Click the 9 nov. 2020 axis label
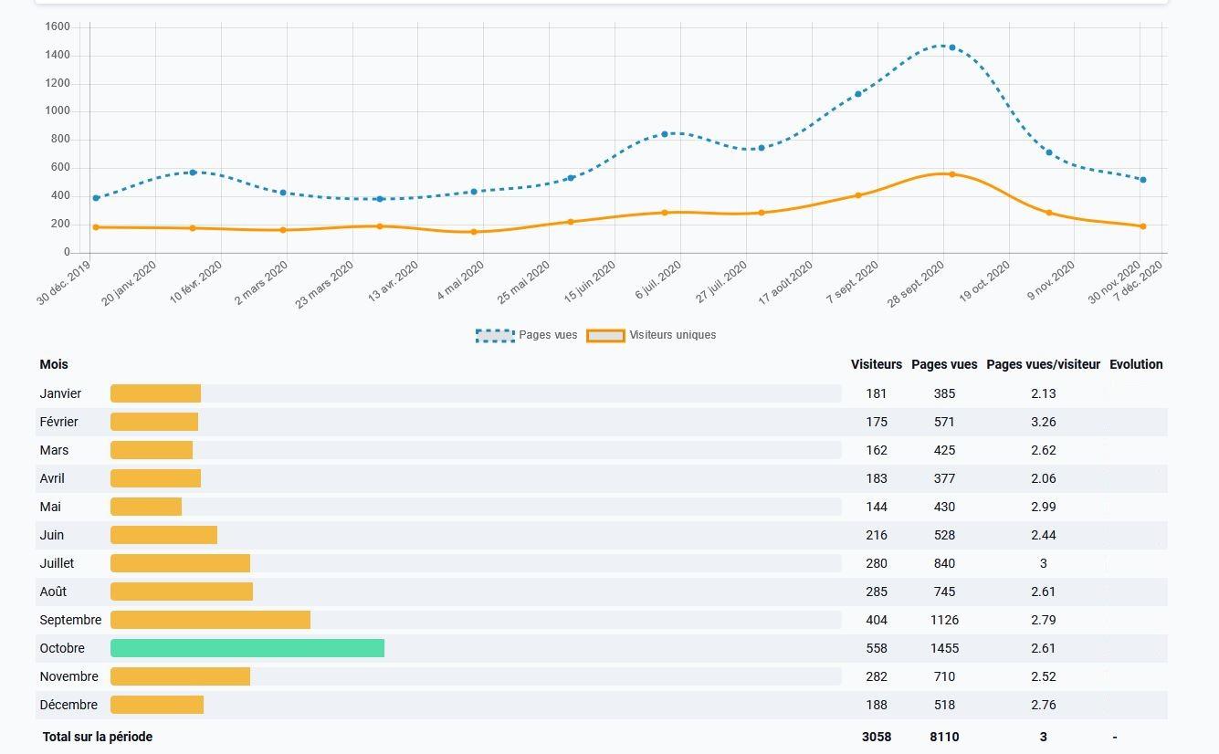 pyautogui.click(x=1050, y=281)
